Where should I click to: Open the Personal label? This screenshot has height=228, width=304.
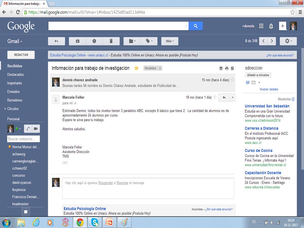click(13, 119)
